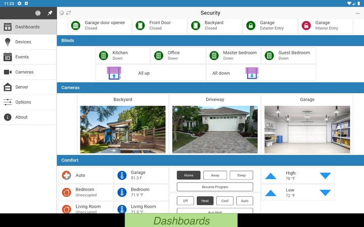This screenshot has height=227, width=364.
Task: Go to Cameras in the sidebar
Action: coord(24,72)
